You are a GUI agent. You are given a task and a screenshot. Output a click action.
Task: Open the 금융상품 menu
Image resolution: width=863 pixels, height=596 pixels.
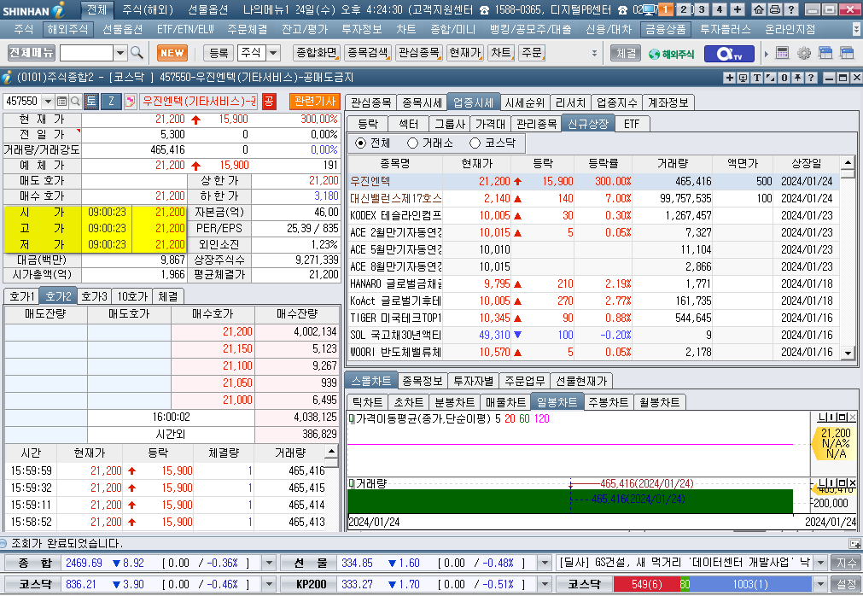tap(666, 30)
